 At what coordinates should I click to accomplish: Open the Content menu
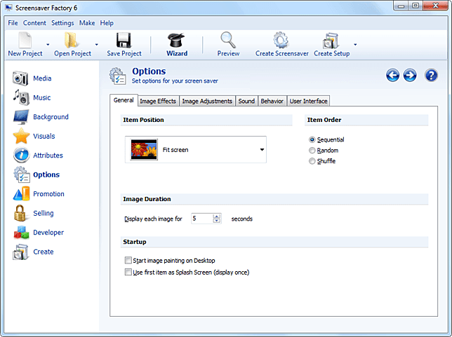[34, 23]
